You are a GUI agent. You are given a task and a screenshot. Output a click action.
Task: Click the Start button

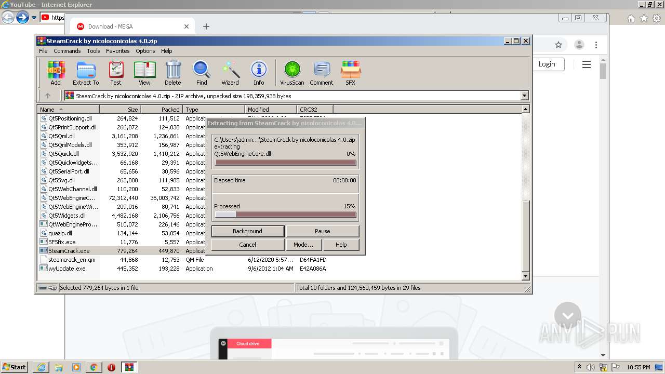click(15, 367)
